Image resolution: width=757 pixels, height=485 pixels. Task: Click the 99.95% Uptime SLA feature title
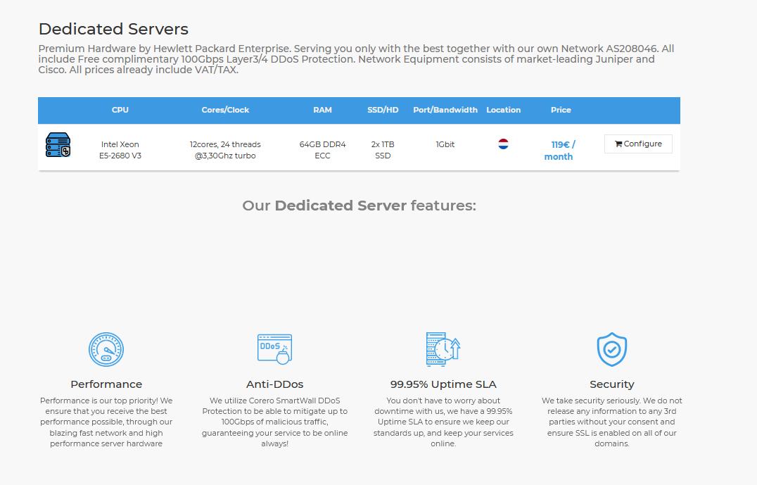click(443, 384)
